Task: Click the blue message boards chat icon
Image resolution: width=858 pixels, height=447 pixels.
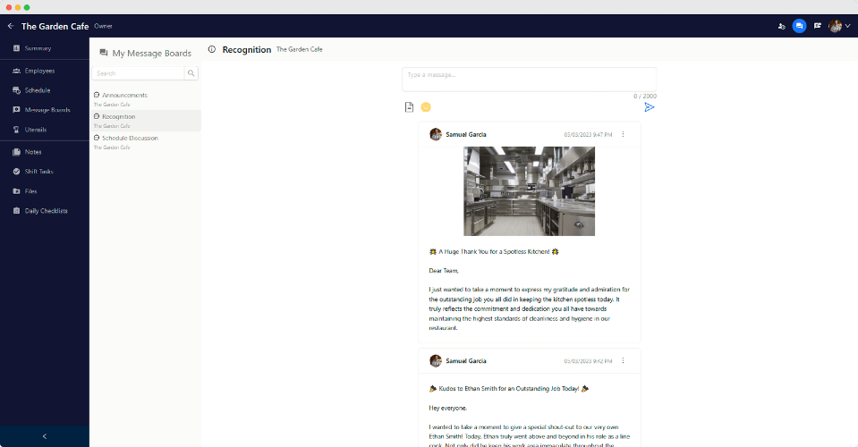Action: point(799,26)
